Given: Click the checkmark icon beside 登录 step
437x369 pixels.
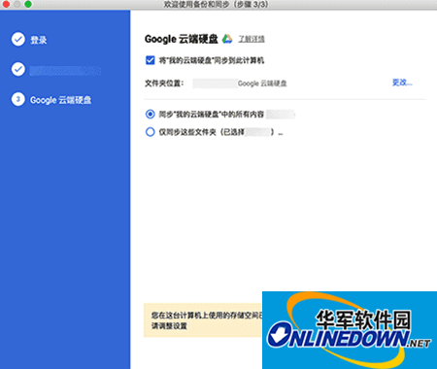Looking at the screenshot, I should click(18, 39).
